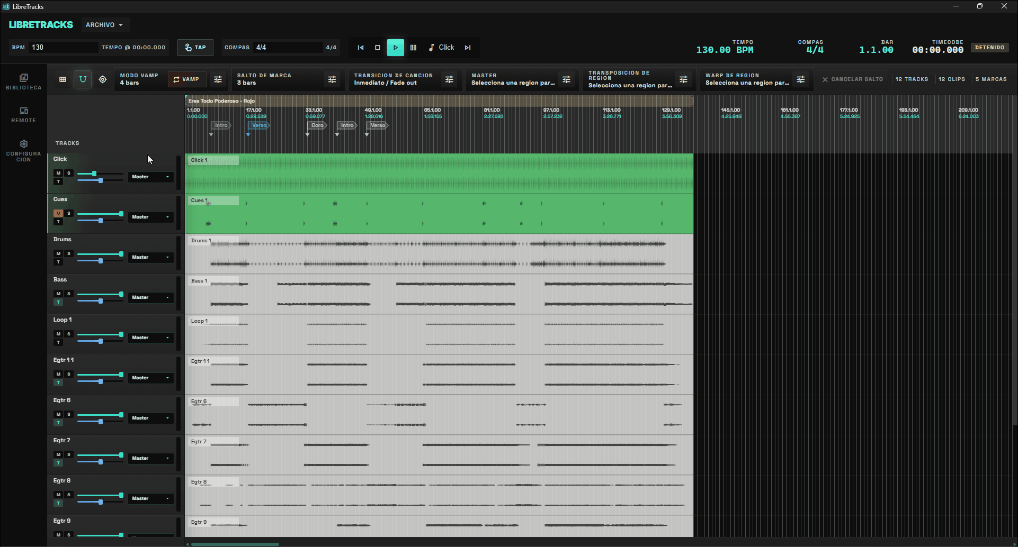Solo the Loop 1 track
This screenshot has width=1018, height=547.
[68, 334]
